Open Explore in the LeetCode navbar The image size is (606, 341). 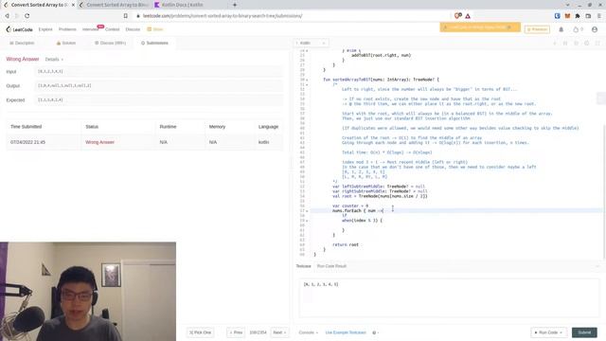tap(45, 29)
